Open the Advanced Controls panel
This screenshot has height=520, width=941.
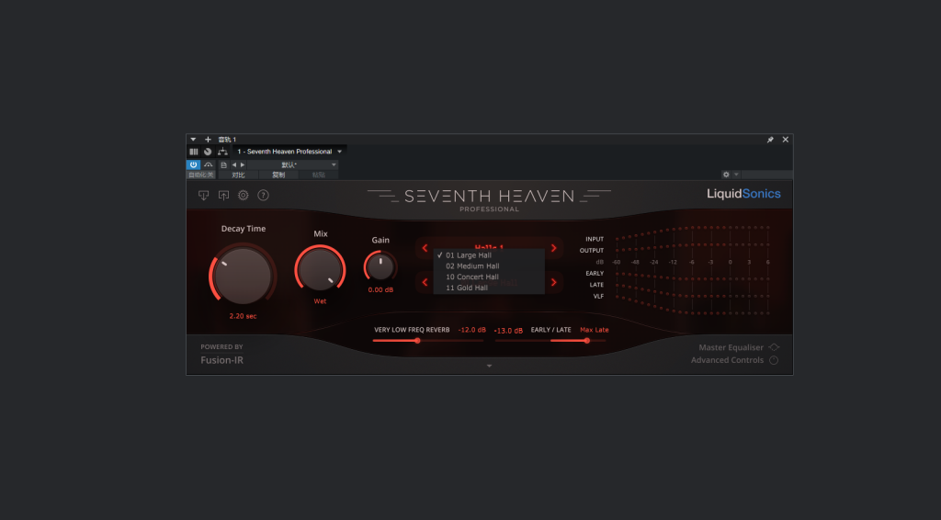tap(734, 360)
